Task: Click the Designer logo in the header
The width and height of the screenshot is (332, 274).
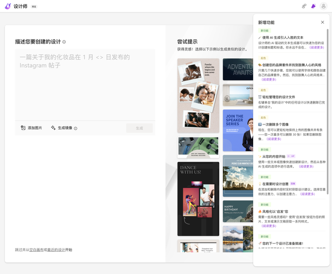Action: click(x=8, y=6)
